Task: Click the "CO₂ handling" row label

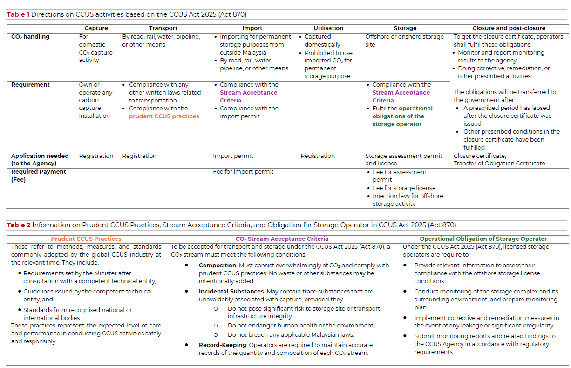Action: click(30, 37)
